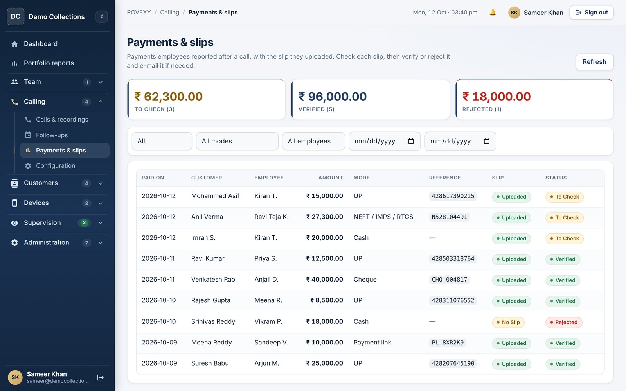Click the sidebar footer logout icon

[x=101, y=377]
